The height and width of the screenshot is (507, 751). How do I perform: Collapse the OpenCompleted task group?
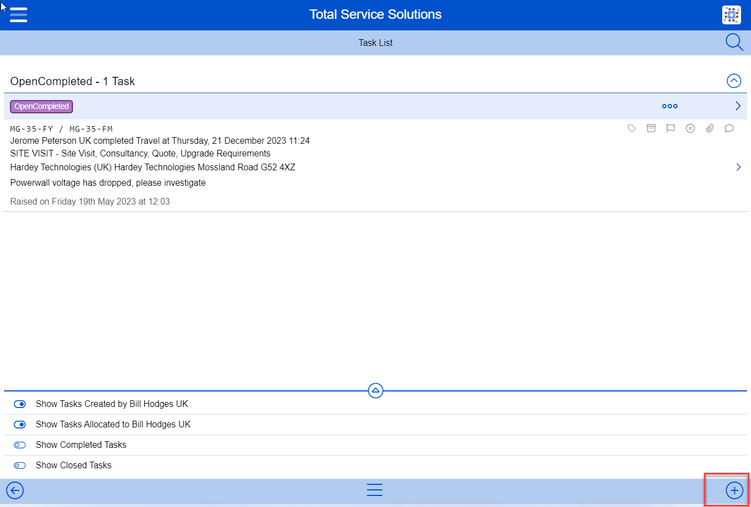[x=734, y=81]
